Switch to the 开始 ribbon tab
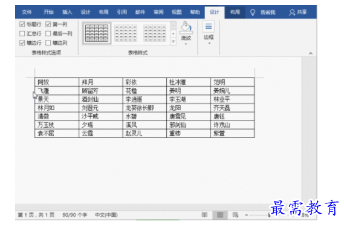The image size is (344, 227). (x=48, y=12)
